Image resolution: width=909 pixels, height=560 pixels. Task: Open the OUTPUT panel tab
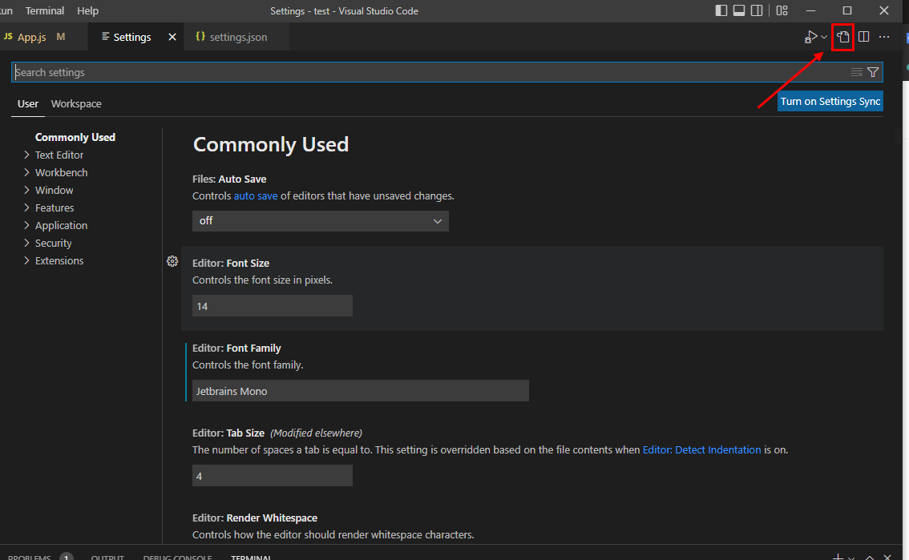[107, 557]
